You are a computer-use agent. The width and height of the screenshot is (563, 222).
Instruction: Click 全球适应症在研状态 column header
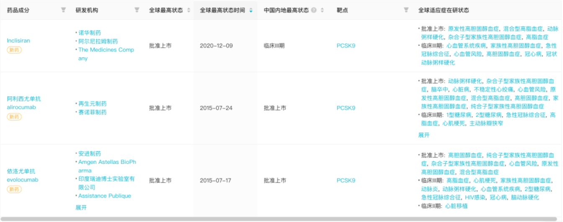click(x=443, y=10)
